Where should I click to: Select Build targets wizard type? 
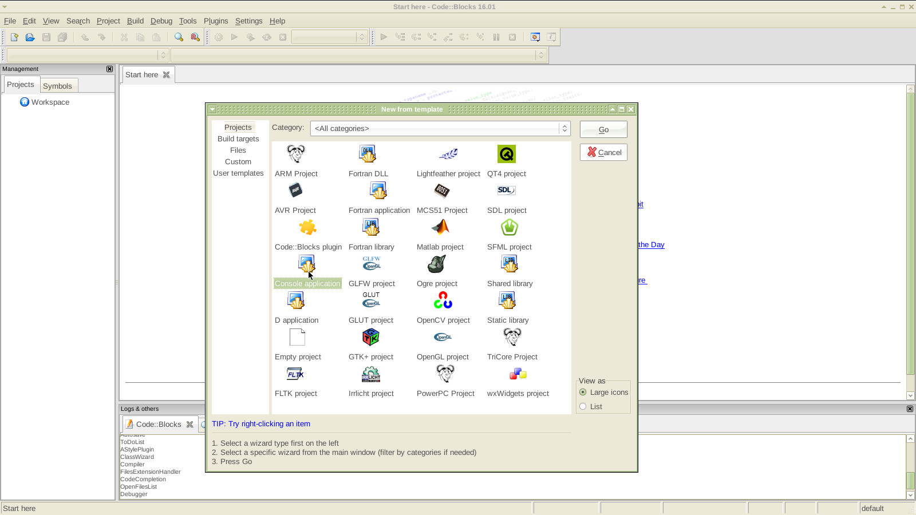point(238,139)
